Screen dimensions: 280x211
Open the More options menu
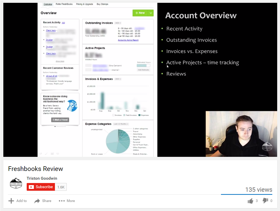(67, 201)
